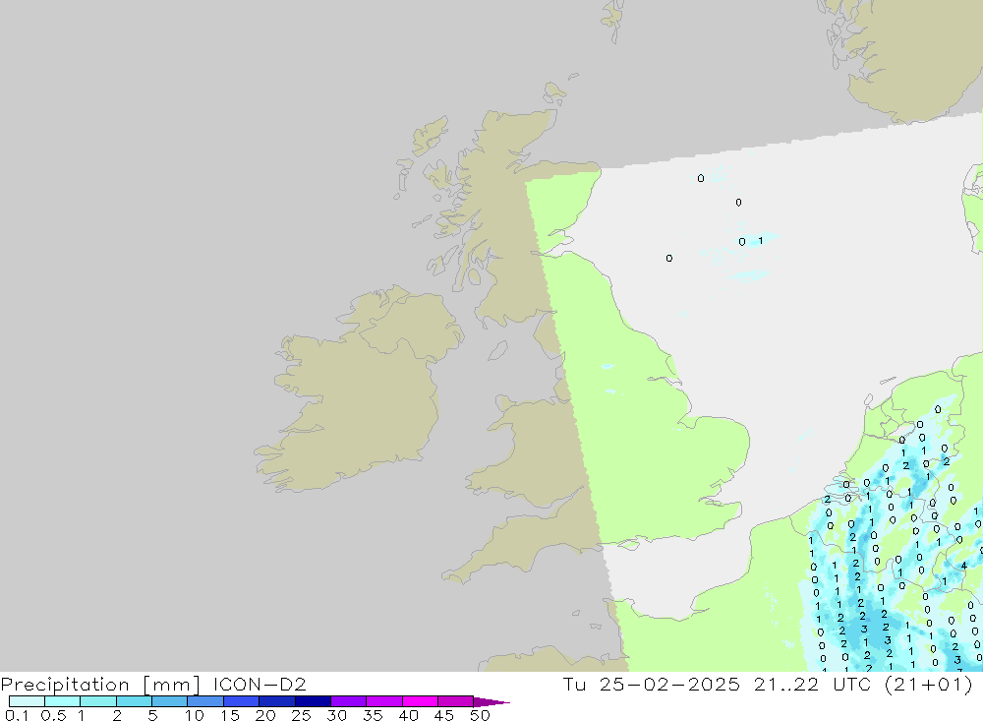Click the '30' legend scale label

pos(336,715)
